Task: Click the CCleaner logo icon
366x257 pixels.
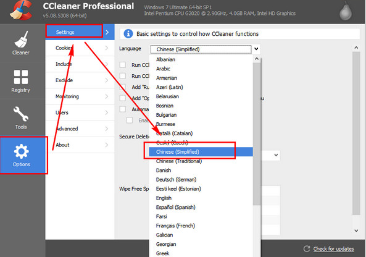Action: coord(21,11)
